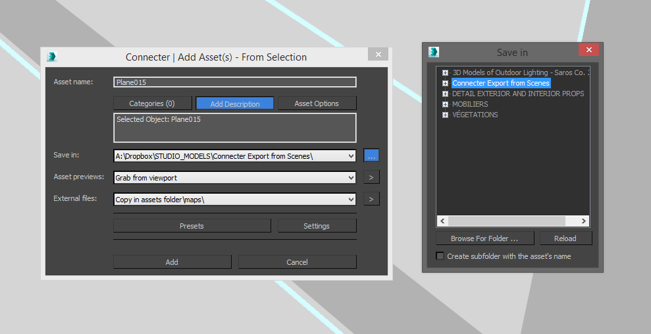Screen dimensions: 651x334
Task: Select DETAIL EXTERIOR AND INTERIOR PROPS item
Action: 518,94
